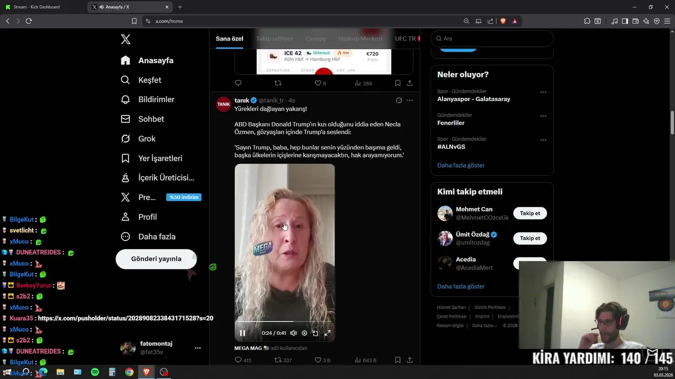Open Brave Leo AI sparkle icon
Image resolution: width=675 pixels, height=379 pixels.
point(646,21)
